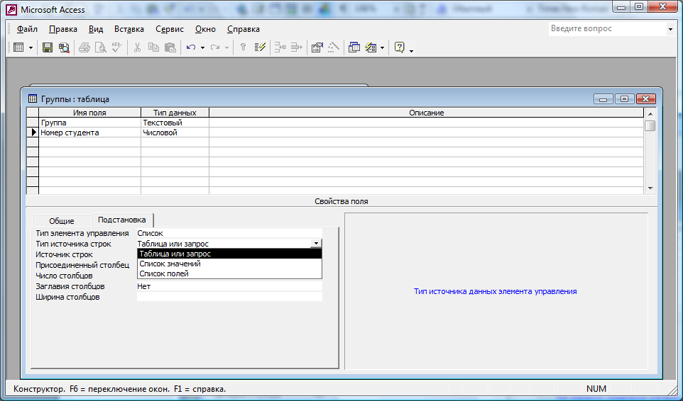Click the Database Window icon
This screenshot has height=401, width=683.
(x=354, y=47)
